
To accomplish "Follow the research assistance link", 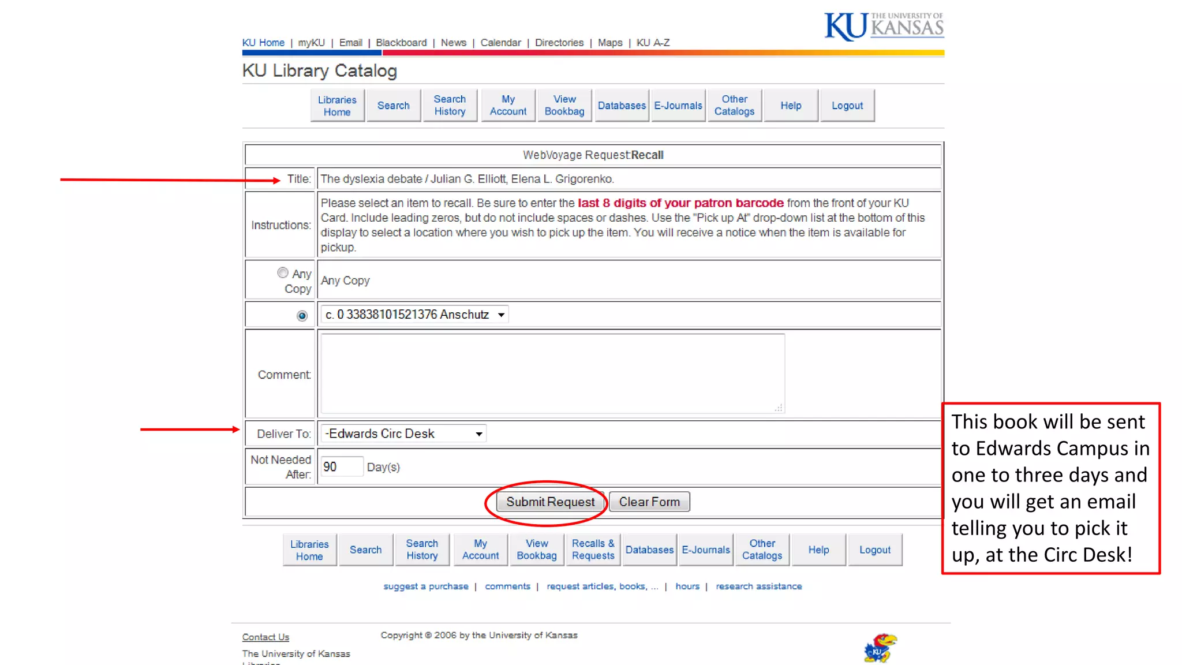I will [759, 586].
